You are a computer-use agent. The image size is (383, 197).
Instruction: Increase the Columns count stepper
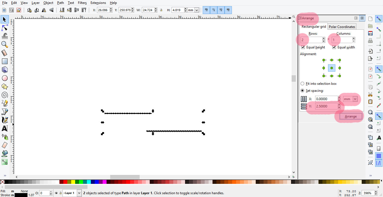click(354, 38)
